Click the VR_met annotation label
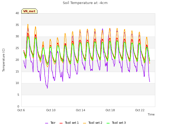 tap(29, 11)
